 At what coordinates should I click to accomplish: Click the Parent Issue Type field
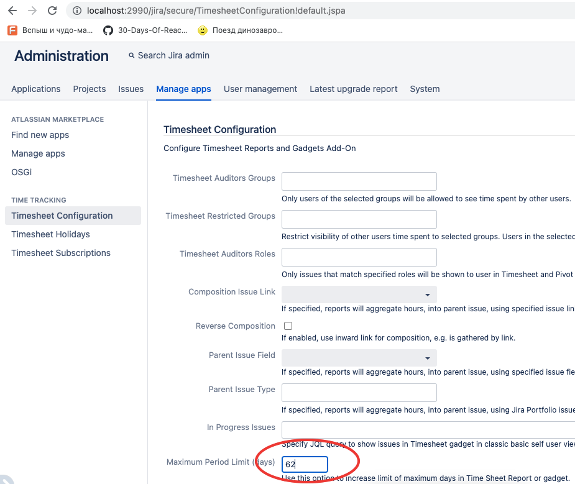coord(359,393)
